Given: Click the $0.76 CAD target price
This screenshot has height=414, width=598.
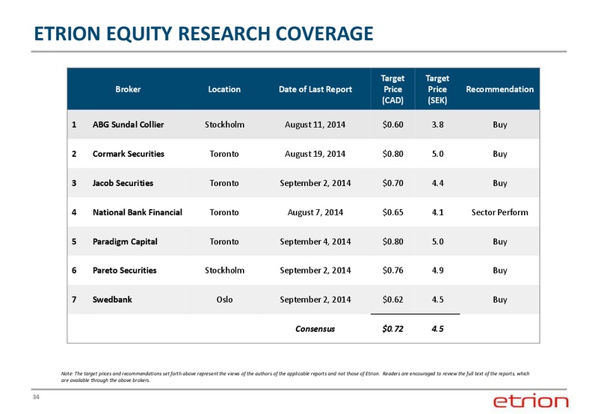Looking at the screenshot, I should pos(393,271).
